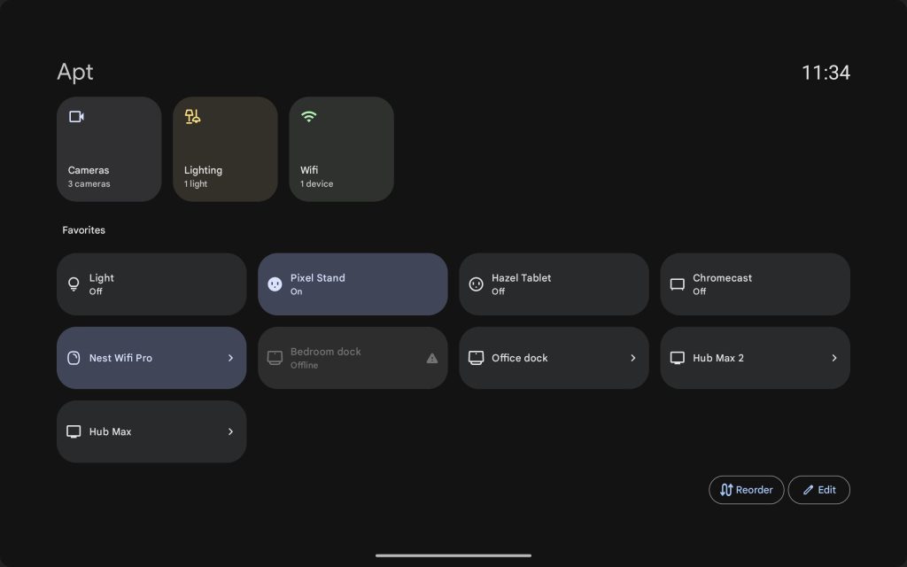Viewport: 907px width, 567px height.
Task: Click the Light bulb icon
Action: point(74,283)
